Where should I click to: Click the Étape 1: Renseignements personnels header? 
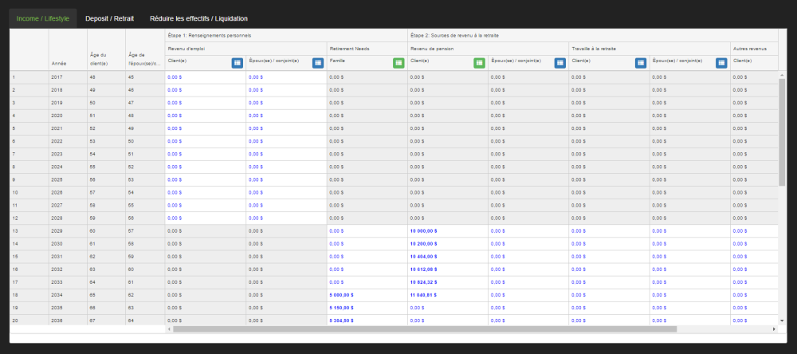click(286, 36)
